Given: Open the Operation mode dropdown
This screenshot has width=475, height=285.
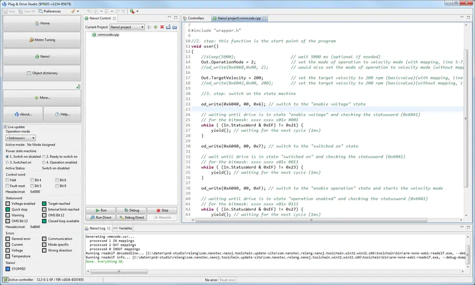Looking at the screenshot, I should pos(20,138).
